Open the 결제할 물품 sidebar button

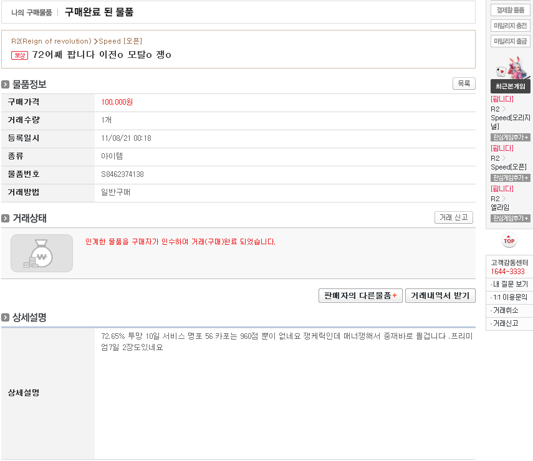[x=510, y=10]
